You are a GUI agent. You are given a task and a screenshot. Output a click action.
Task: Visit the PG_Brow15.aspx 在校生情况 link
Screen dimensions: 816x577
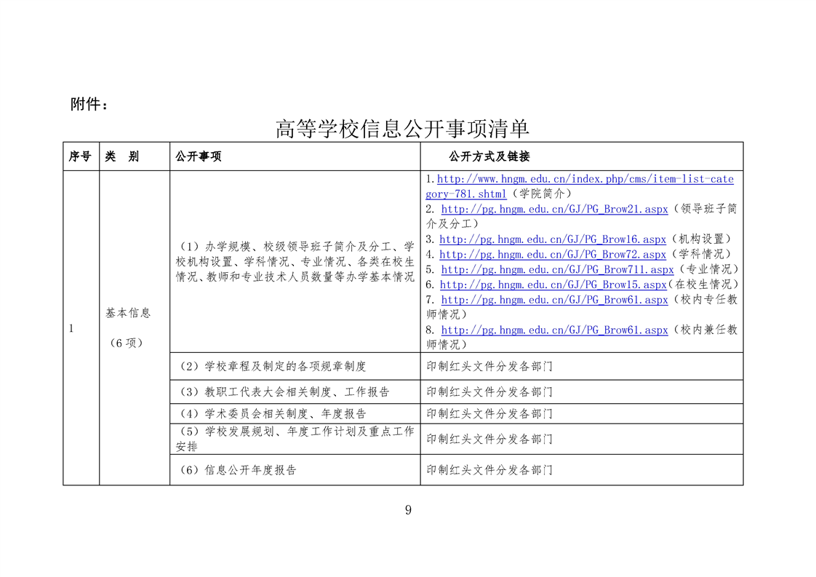(553, 284)
